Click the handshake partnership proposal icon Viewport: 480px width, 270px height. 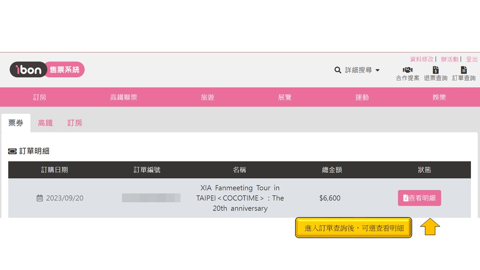407,70
